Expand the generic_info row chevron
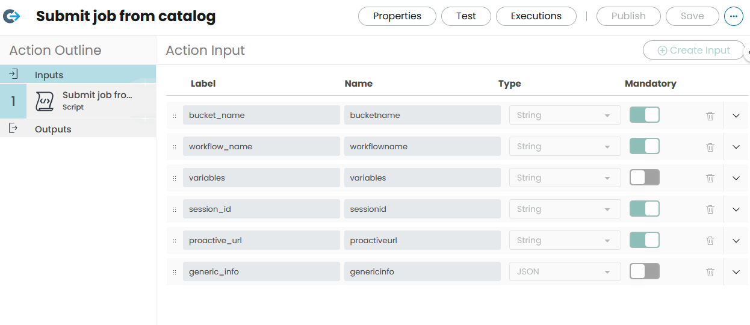This screenshot has height=325, width=750. click(x=736, y=272)
